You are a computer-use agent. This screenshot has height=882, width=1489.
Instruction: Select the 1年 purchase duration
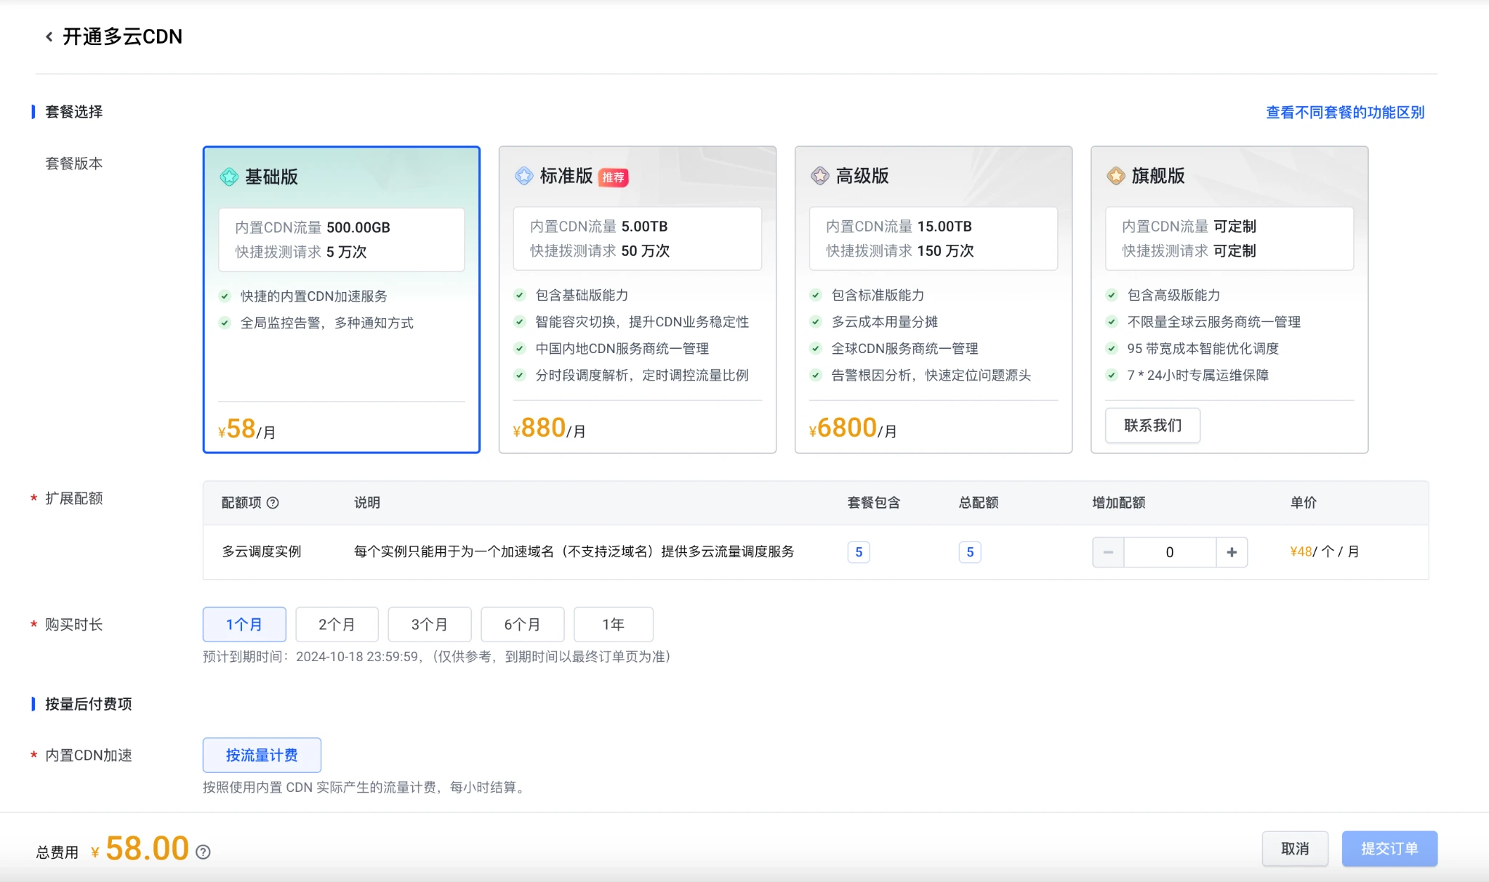613,624
